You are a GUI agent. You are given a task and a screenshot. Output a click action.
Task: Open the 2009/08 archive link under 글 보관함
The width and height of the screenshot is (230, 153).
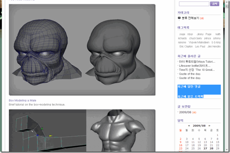pyautogui.click(x=185, y=112)
